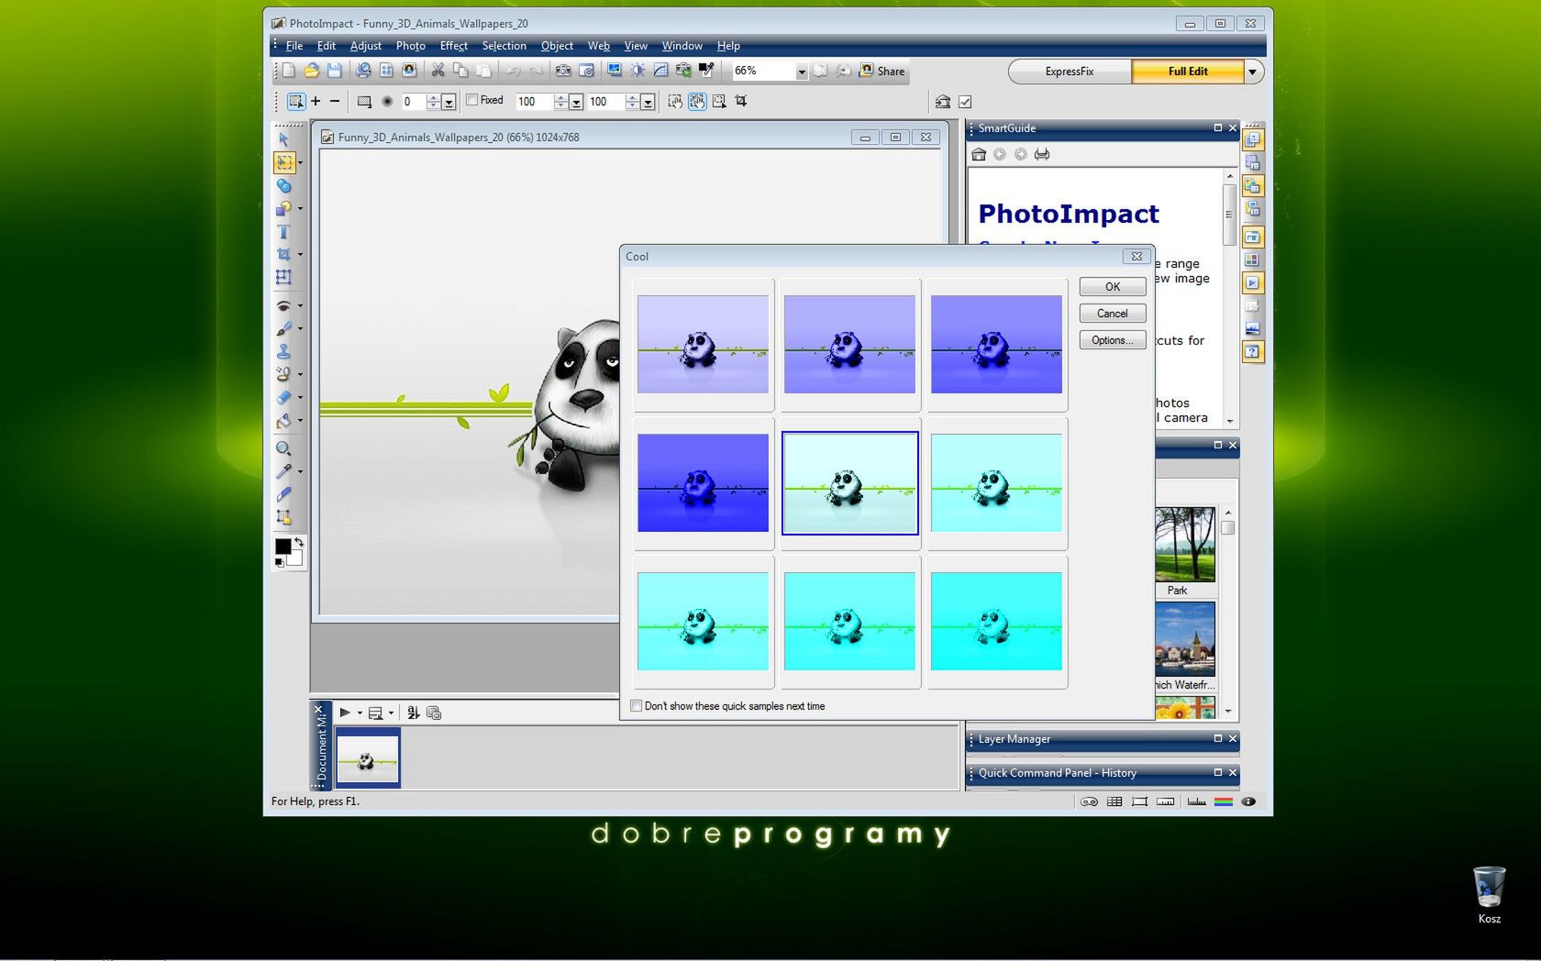Screen dimensions: 1541x961
Task: Select the deepest blue Cool sample thumbnail
Action: tap(703, 483)
